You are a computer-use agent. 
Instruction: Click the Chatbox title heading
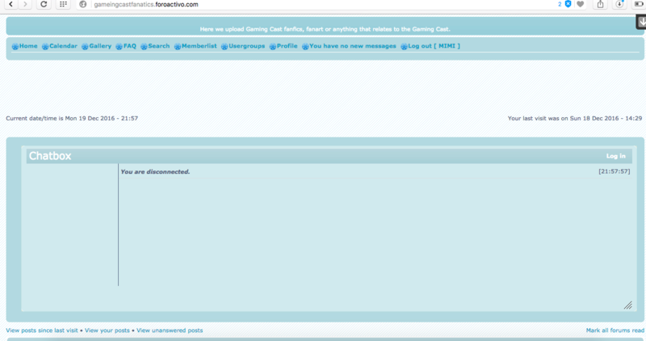[x=50, y=156]
